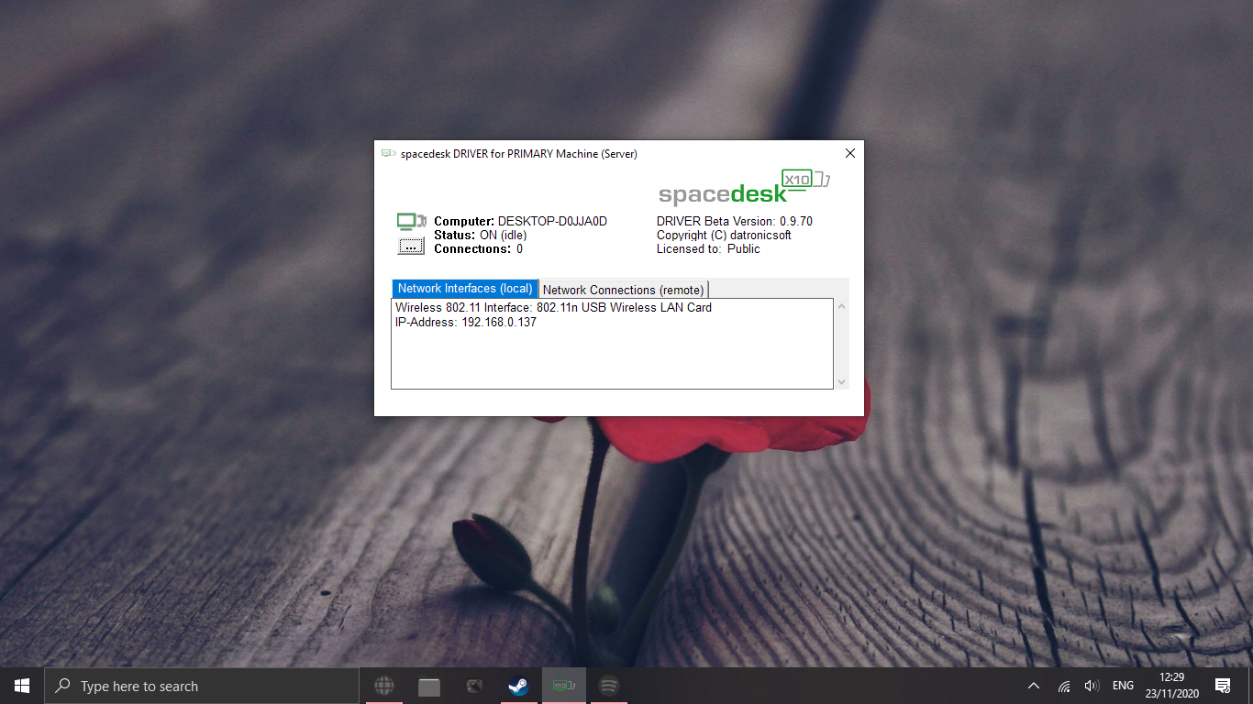The width and height of the screenshot is (1253, 704).
Task: Click the ENG language indicator
Action: tap(1123, 686)
